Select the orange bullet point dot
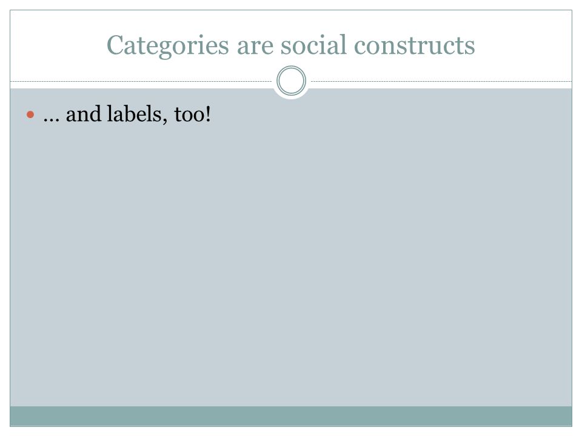582x436 pixels. pos(30,114)
